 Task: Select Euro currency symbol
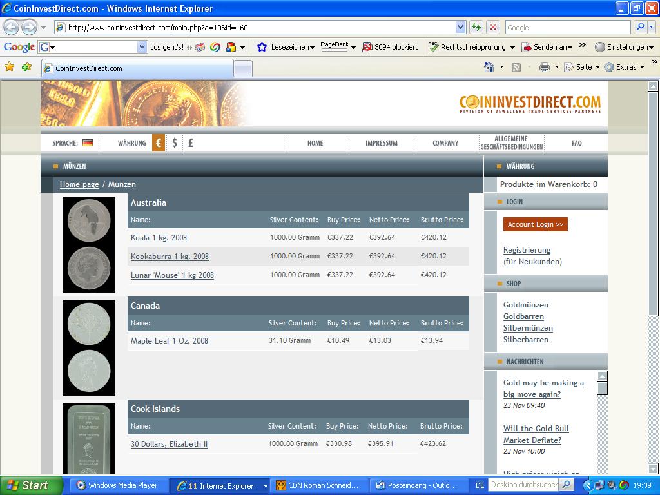pos(159,143)
